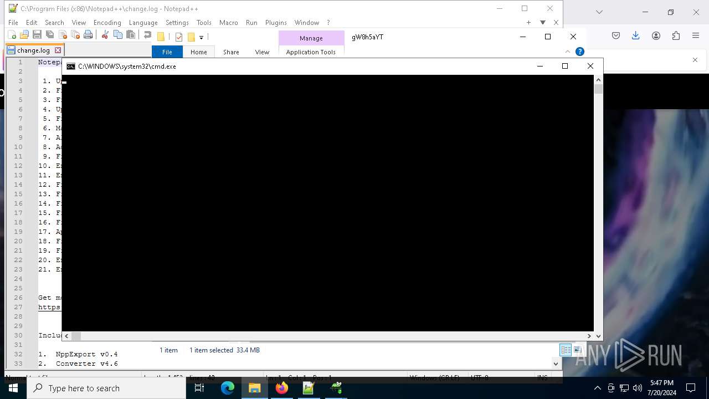Image resolution: width=709 pixels, height=399 pixels.
Task: Open Explorer File ribbon tab
Action: [x=167, y=52]
